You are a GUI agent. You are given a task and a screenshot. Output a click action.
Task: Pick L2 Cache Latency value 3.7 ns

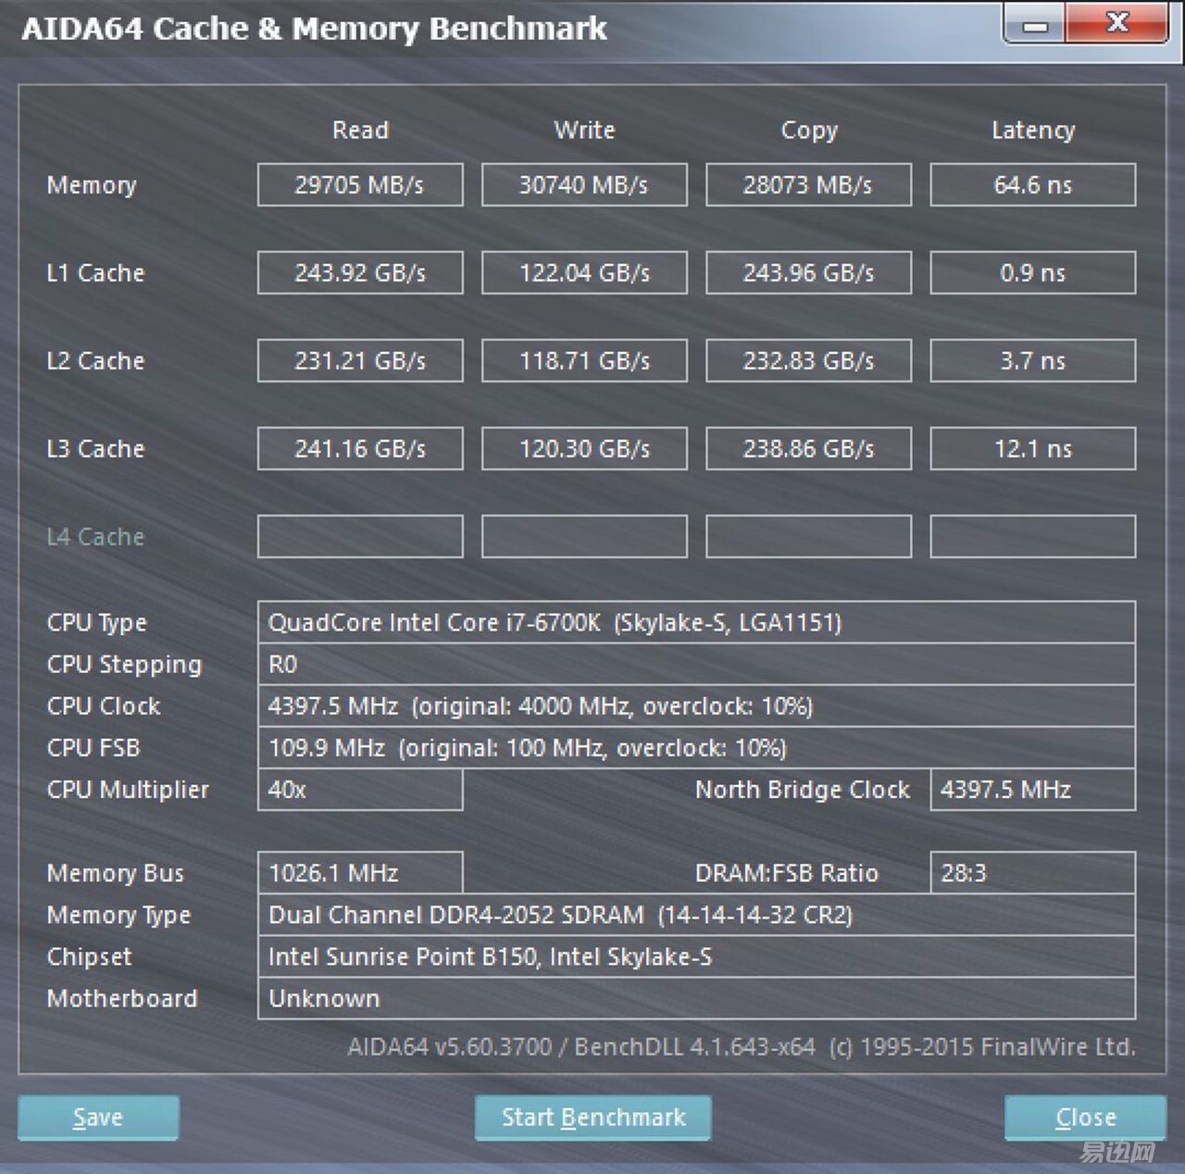click(1032, 361)
